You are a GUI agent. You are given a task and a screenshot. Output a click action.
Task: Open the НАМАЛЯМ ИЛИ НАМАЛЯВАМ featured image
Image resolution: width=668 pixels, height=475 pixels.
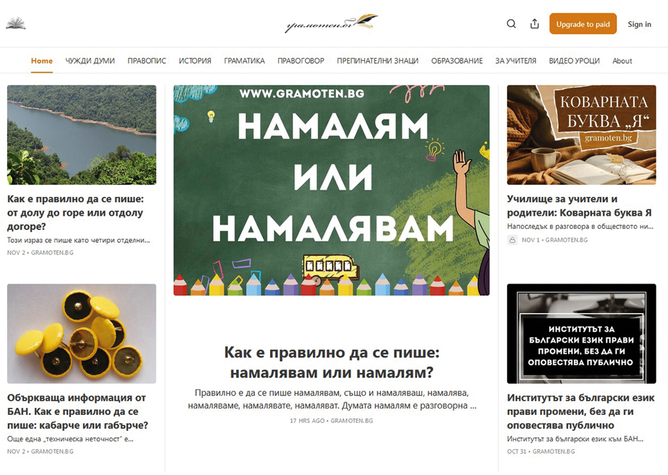[331, 190]
